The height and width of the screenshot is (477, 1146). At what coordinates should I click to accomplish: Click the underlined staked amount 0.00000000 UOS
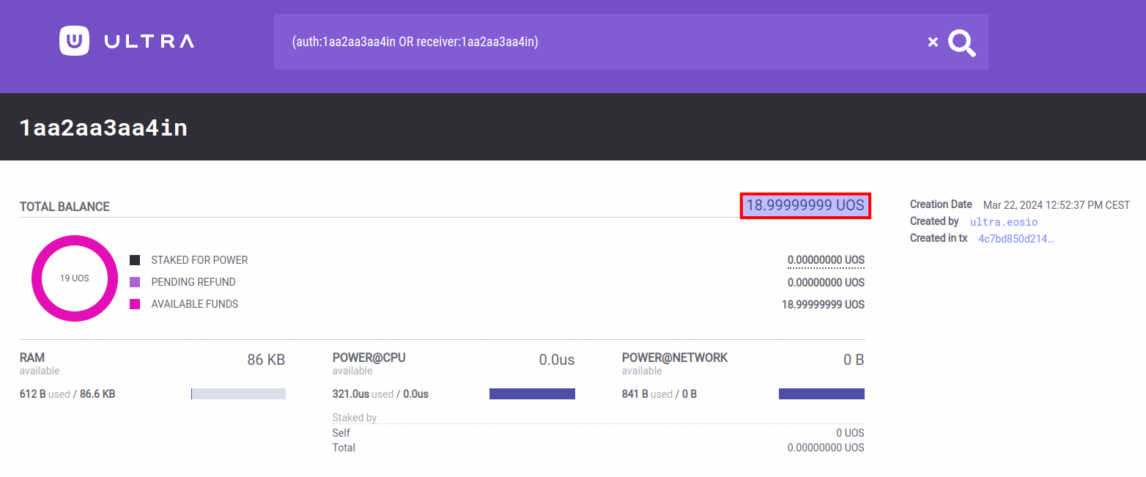click(x=826, y=260)
